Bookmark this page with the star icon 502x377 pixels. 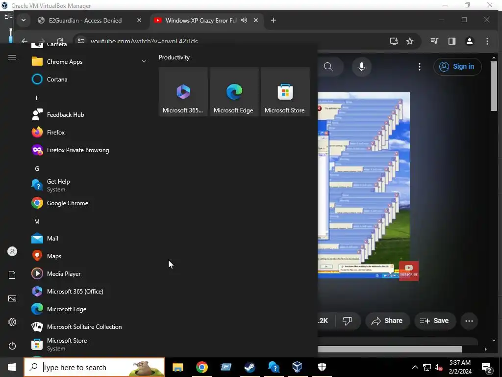[410, 41]
